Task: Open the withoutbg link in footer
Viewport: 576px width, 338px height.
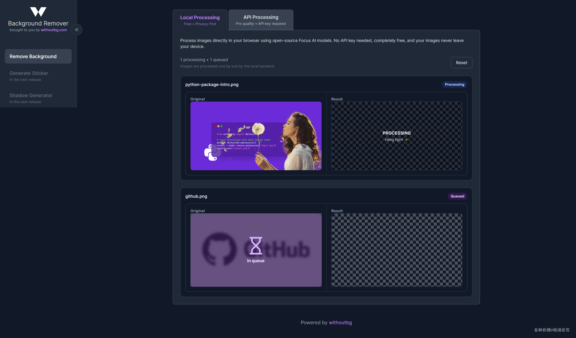Action: point(340,322)
